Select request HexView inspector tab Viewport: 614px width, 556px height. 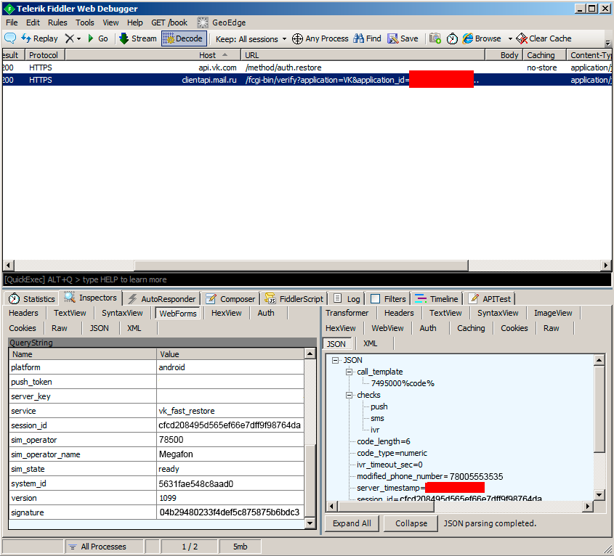tap(226, 313)
